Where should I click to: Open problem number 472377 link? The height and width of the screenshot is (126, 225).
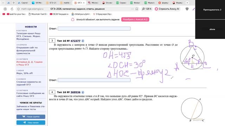(76, 41)
